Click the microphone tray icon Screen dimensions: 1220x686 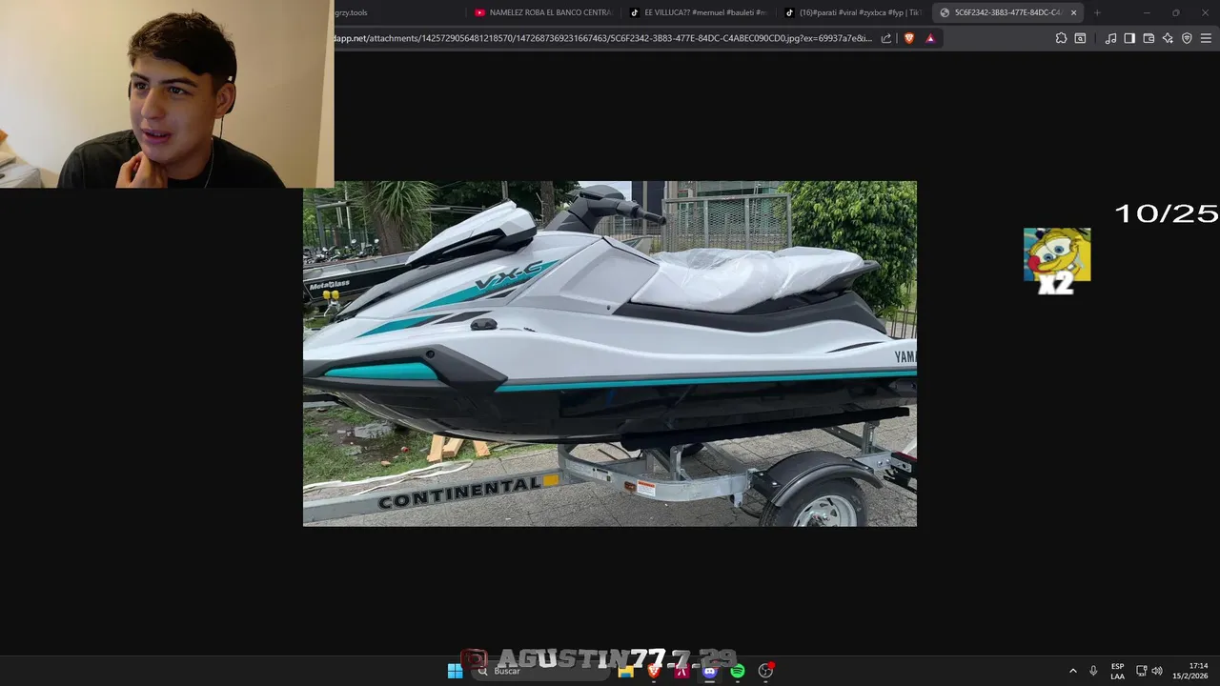click(x=1093, y=671)
